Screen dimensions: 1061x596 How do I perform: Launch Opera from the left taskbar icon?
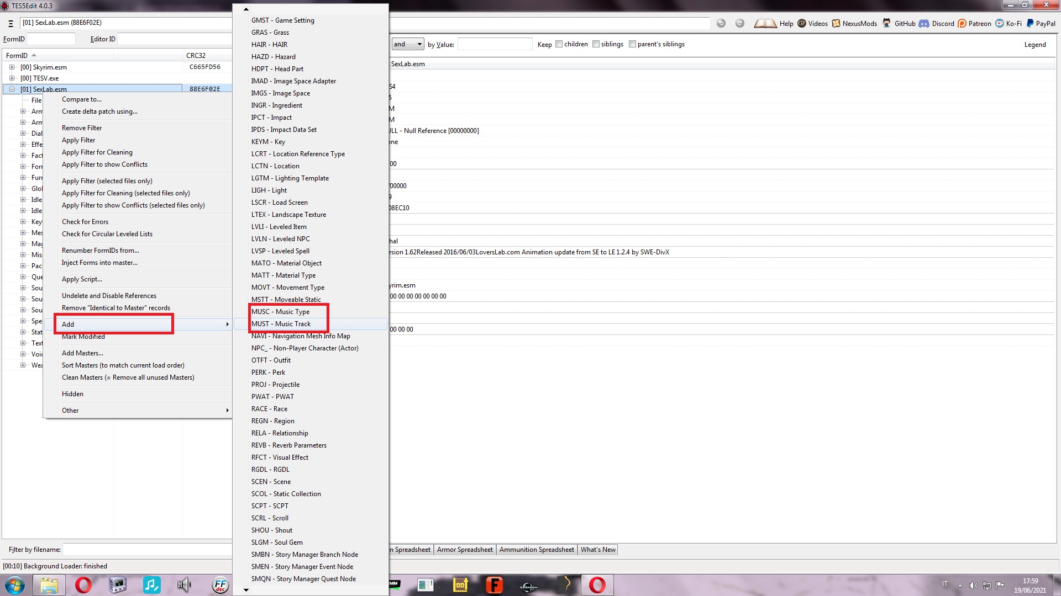click(83, 585)
